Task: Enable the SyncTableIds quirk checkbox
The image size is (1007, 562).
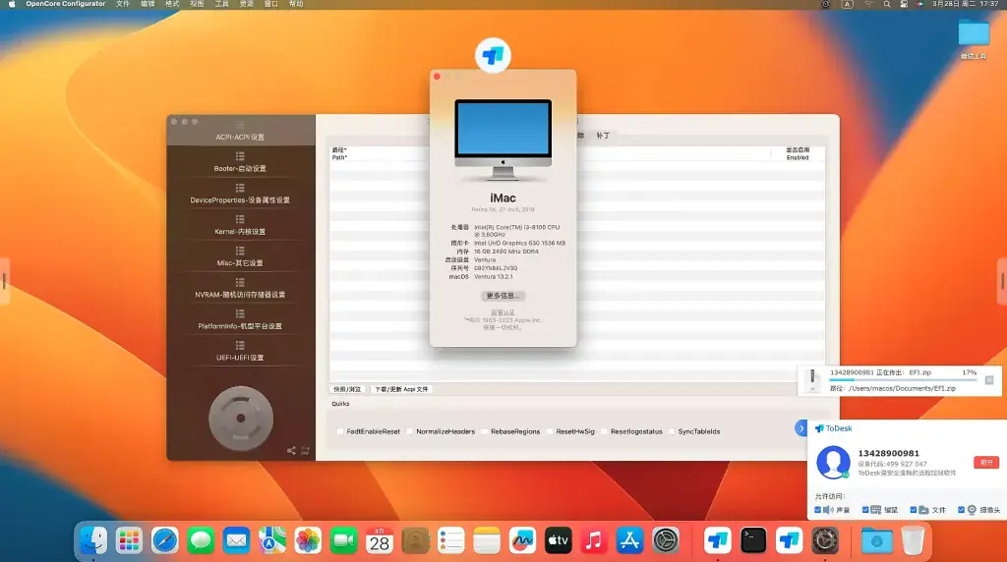Action: tap(672, 431)
